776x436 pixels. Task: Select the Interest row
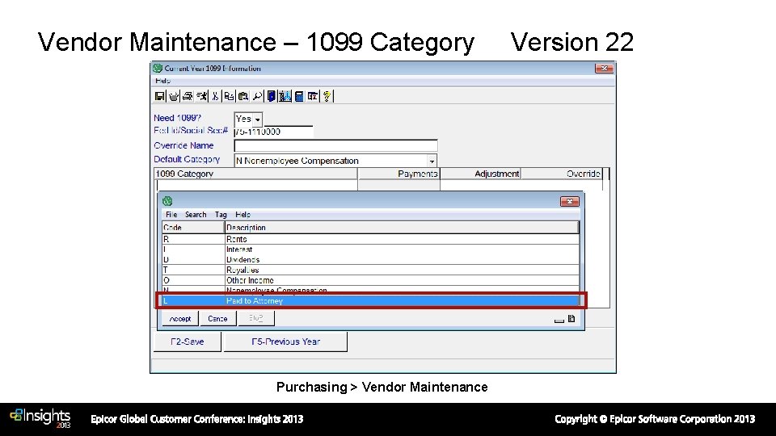click(x=370, y=249)
